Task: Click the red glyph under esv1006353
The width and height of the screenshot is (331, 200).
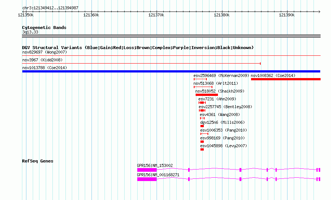Action: (204, 134)
